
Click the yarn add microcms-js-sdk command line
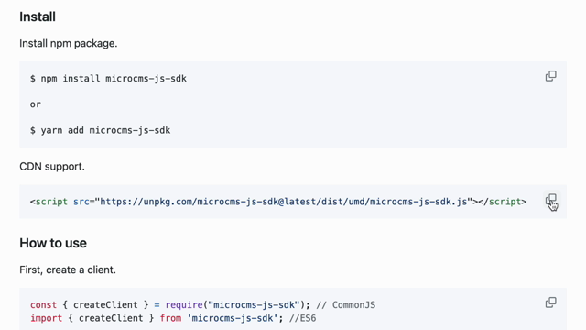pos(100,130)
